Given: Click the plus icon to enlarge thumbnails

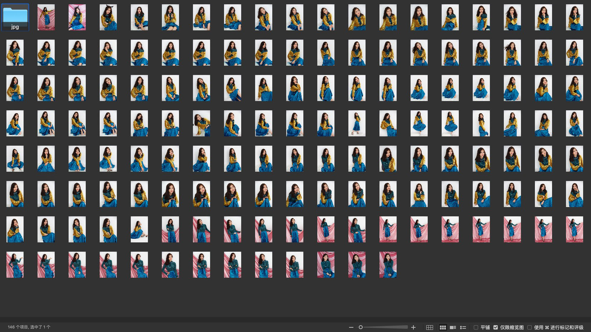Looking at the screenshot, I should point(413,327).
